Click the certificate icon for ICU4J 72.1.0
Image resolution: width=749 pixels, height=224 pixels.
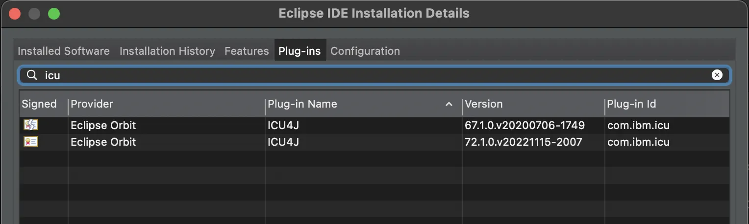click(31, 142)
